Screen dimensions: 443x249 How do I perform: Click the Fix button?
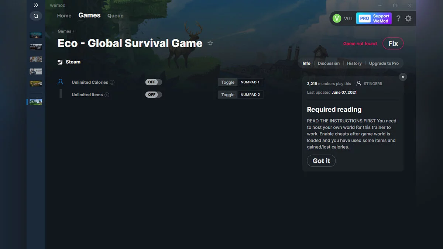pyautogui.click(x=393, y=44)
